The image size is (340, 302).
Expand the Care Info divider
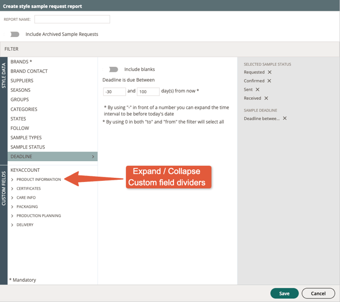[x=12, y=198]
